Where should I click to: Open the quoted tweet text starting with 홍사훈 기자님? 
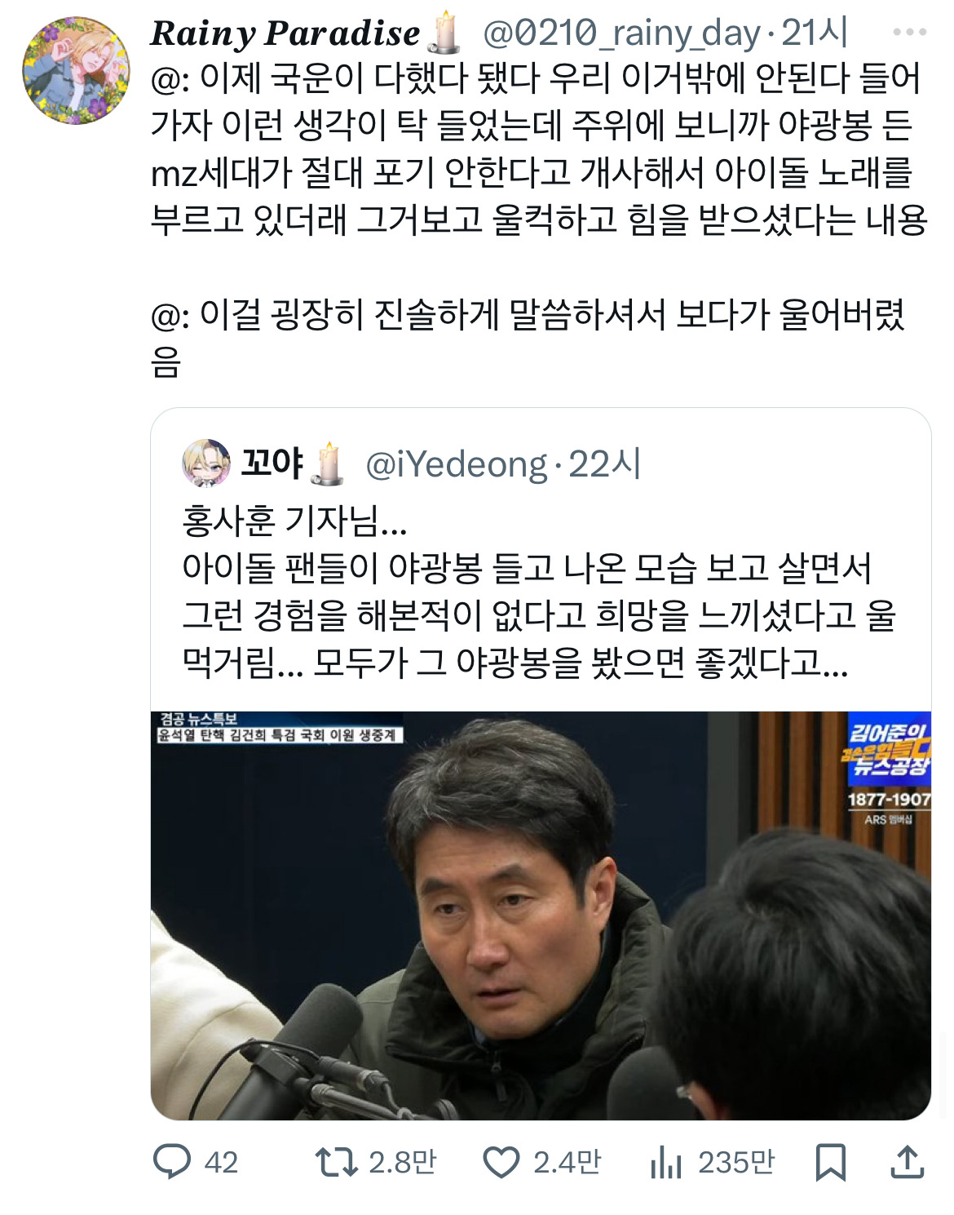[539, 592]
